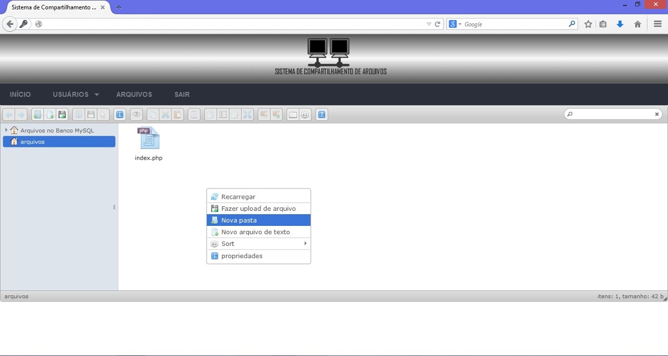Click SAIR to log out
668x356 pixels.
coord(181,94)
